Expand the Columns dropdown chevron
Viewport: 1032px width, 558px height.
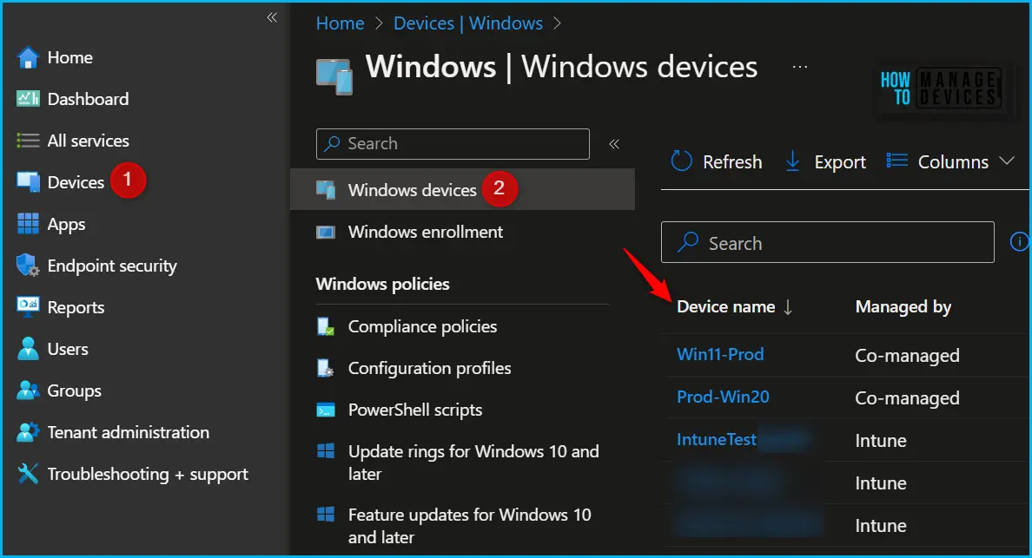[1006, 161]
